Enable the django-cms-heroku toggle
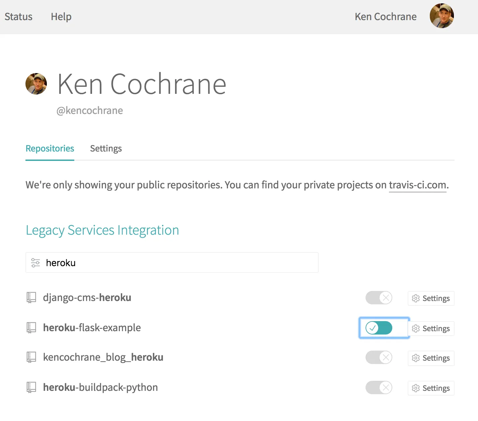 click(379, 298)
